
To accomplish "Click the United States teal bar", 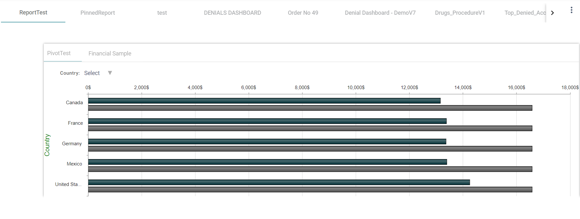I will point(279,182).
